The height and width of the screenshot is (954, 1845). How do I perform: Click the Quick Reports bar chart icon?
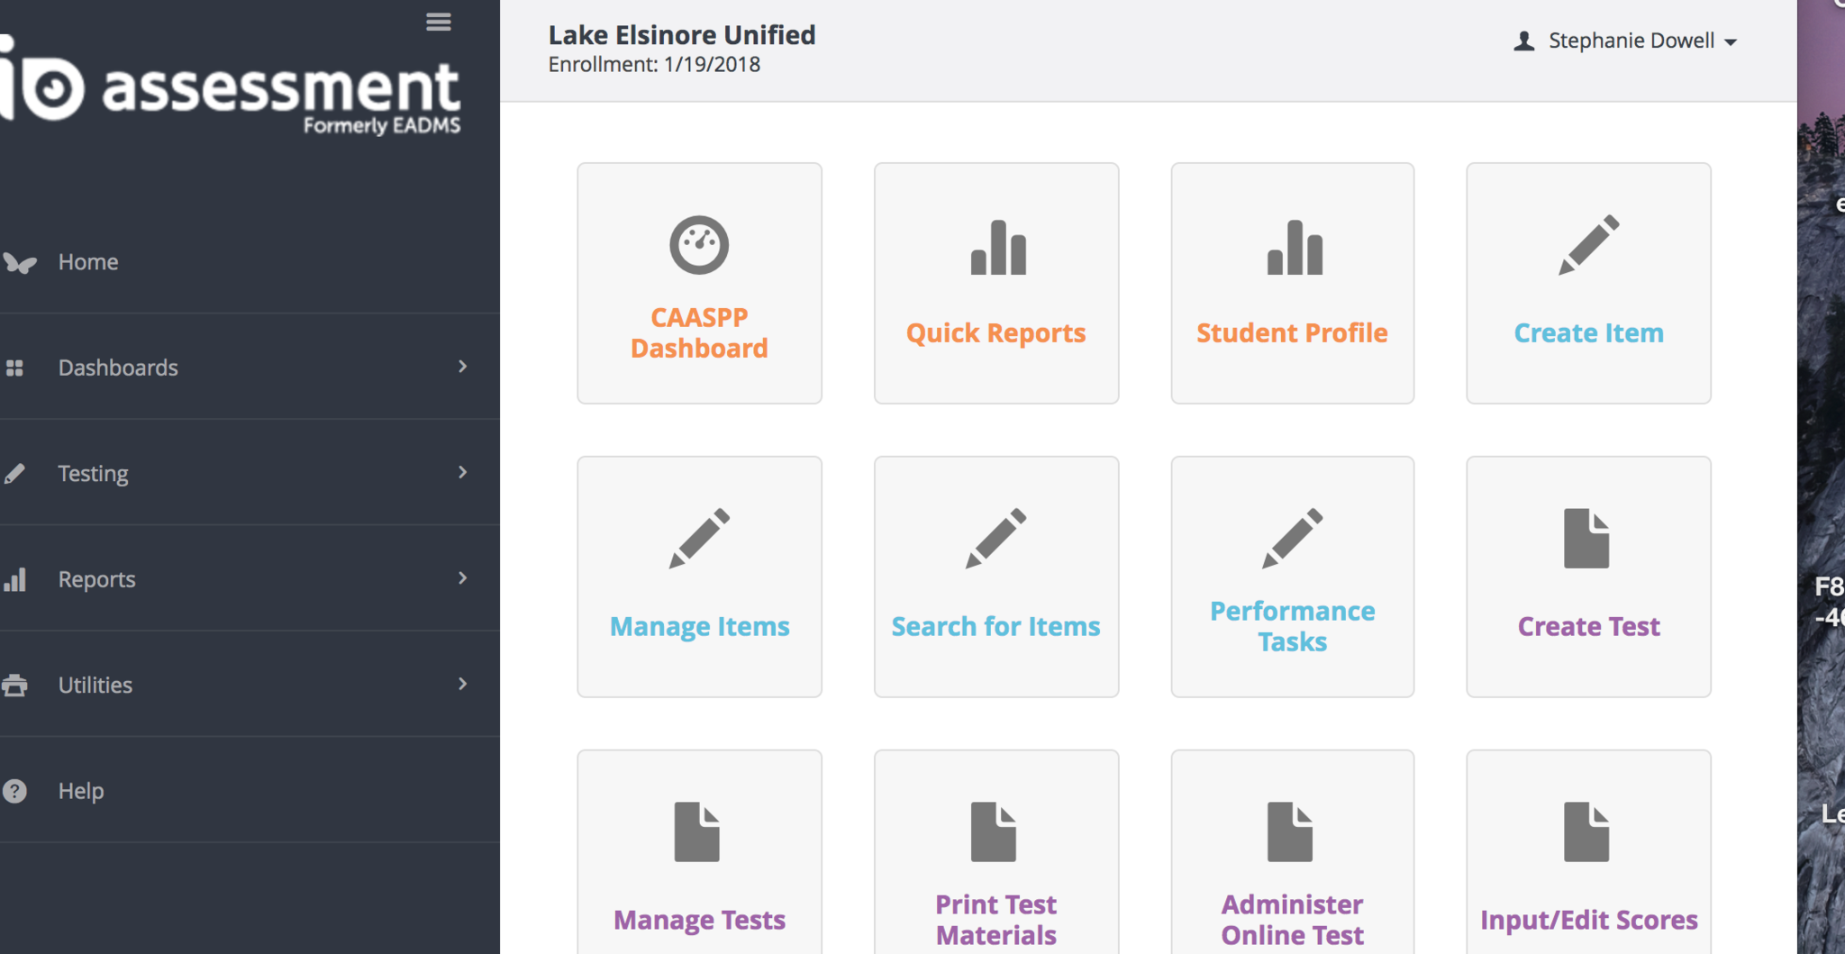(997, 248)
